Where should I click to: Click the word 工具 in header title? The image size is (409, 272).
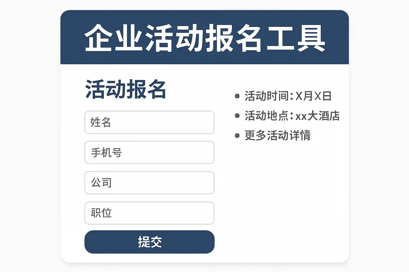tap(296, 38)
